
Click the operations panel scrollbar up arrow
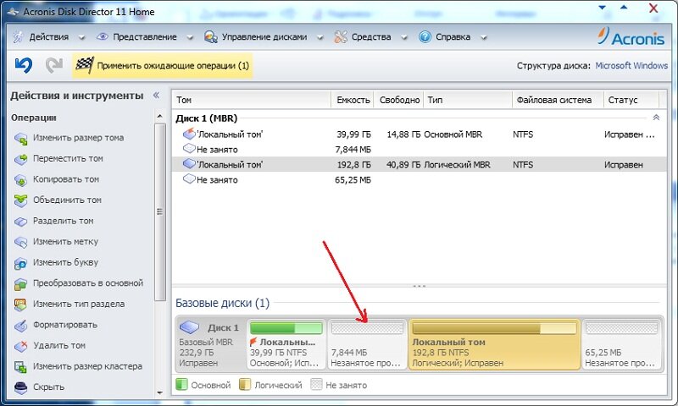(159, 116)
